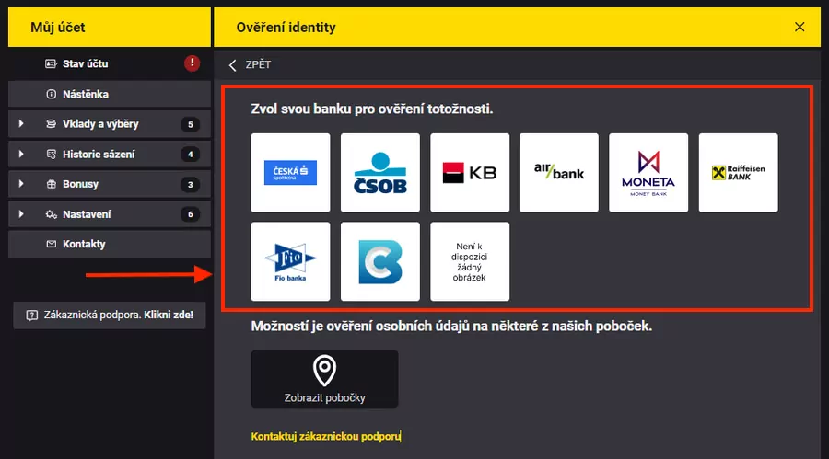Click badge 6 on Nastavení
This screenshot has height=459, width=829.
[x=191, y=214]
